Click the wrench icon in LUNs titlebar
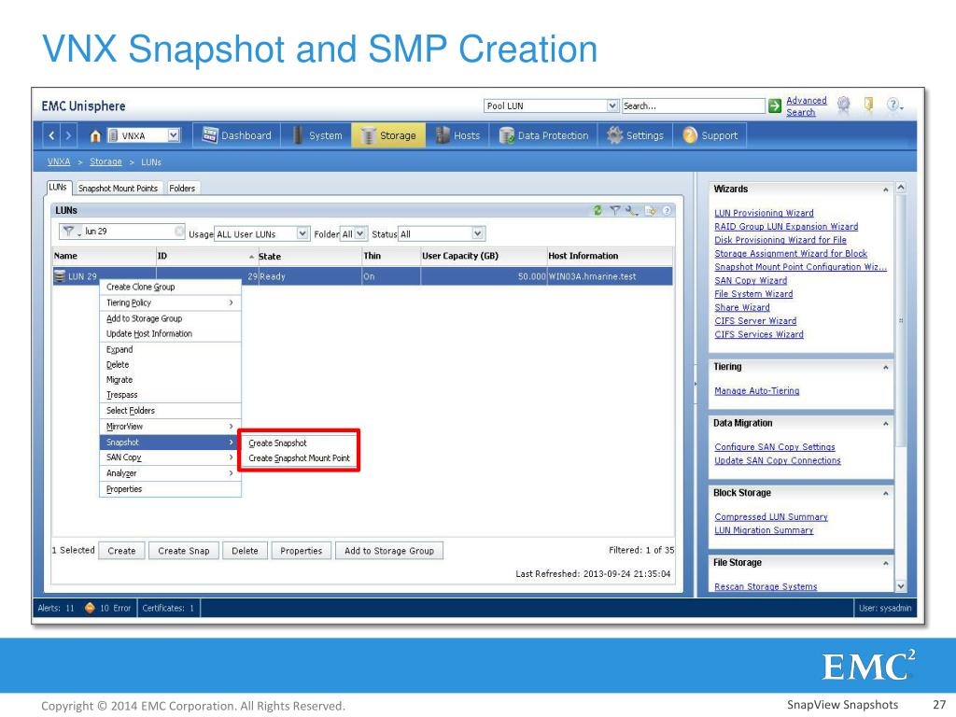This screenshot has height=717, width=956. (x=632, y=210)
